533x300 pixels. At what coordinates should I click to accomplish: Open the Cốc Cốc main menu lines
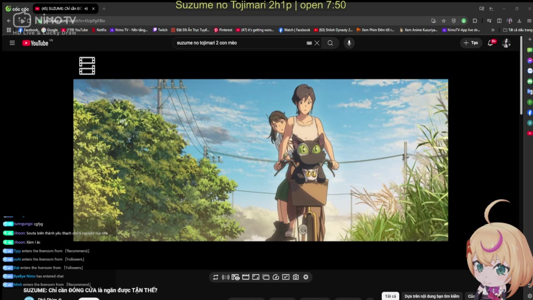tap(529, 21)
